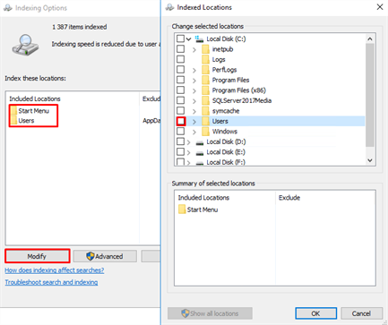Check the Program Files checkbox
The width and height of the screenshot is (388, 325).
tap(180, 80)
